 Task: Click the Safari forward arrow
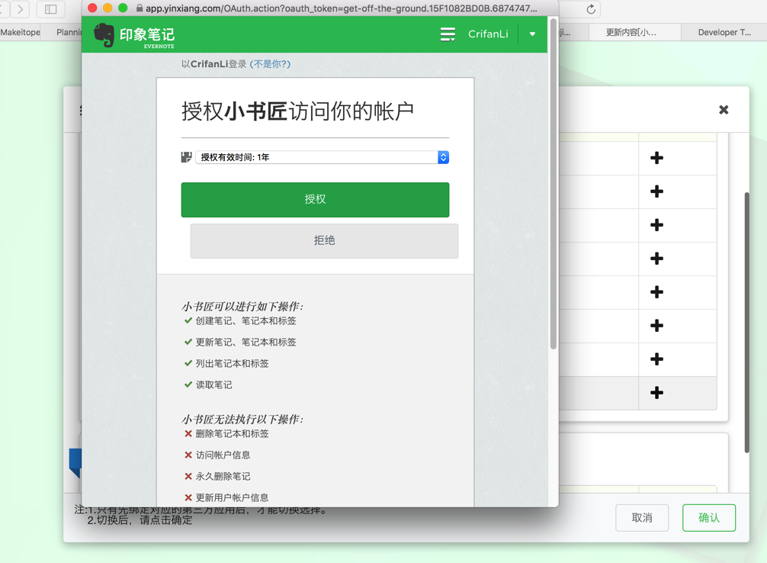pyautogui.click(x=20, y=9)
